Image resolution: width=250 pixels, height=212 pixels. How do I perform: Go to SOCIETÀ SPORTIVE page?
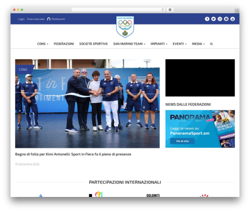[93, 44]
